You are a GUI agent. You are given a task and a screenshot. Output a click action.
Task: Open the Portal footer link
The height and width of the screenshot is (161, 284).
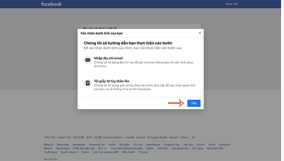[212, 145]
